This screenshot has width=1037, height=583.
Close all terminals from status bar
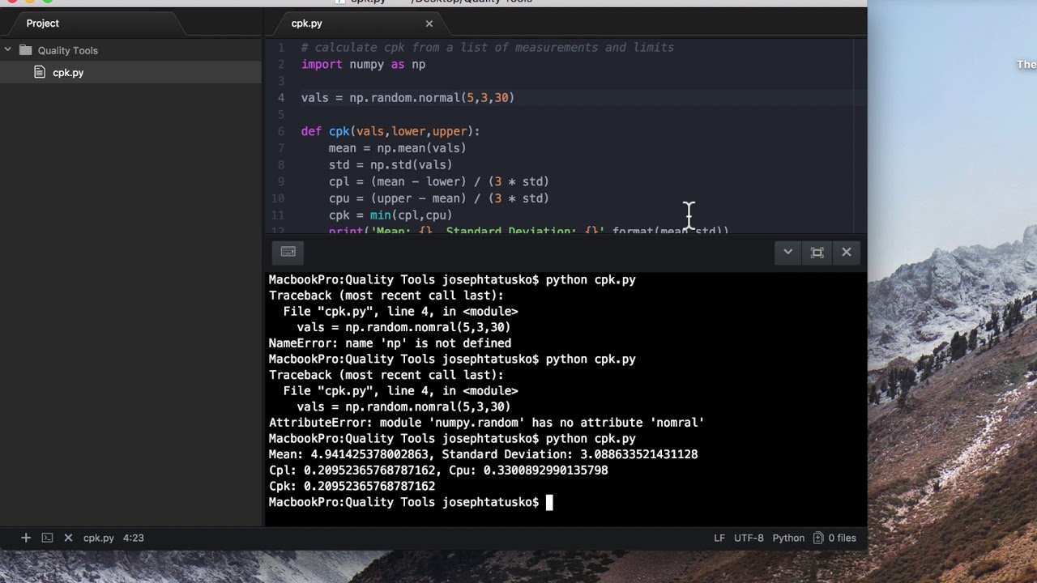click(x=68, y=538)
